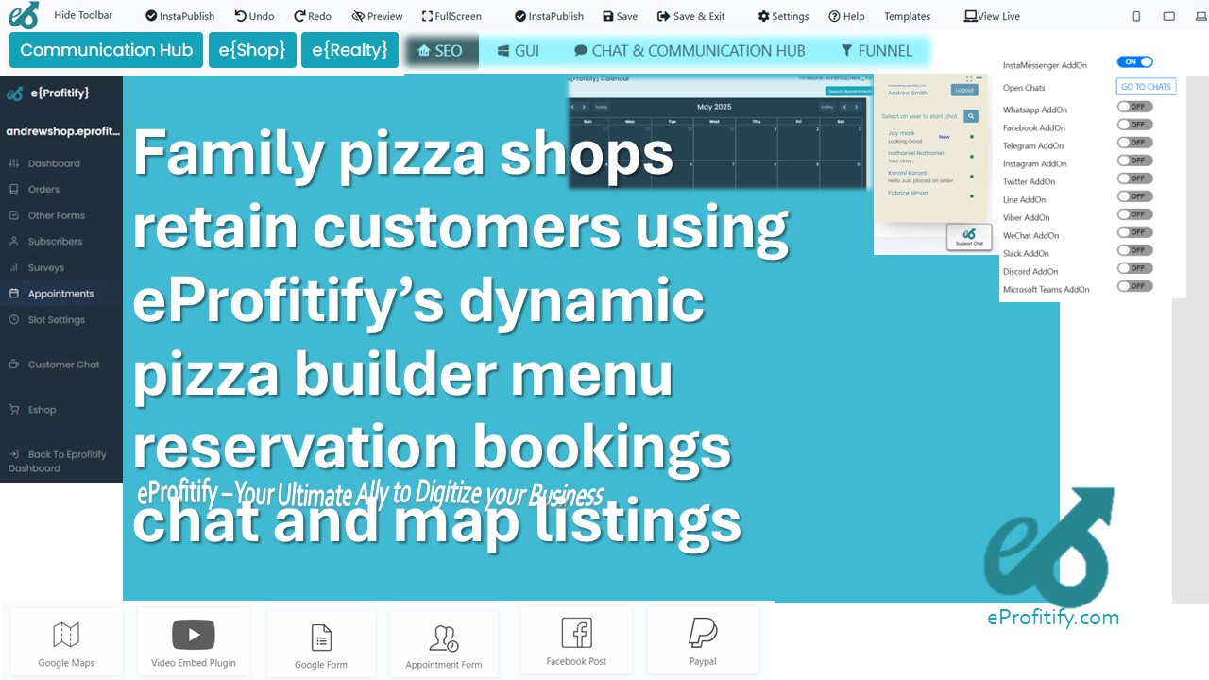The height and width of the screenshot is (680, 1209).
Task: Click the Communication Hub button
Action: (107, 50)
